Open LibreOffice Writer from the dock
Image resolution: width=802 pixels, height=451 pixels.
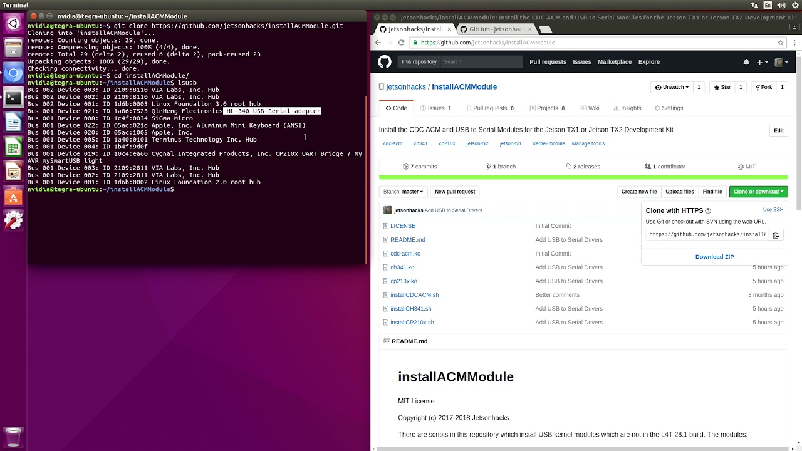coord(13,122)
